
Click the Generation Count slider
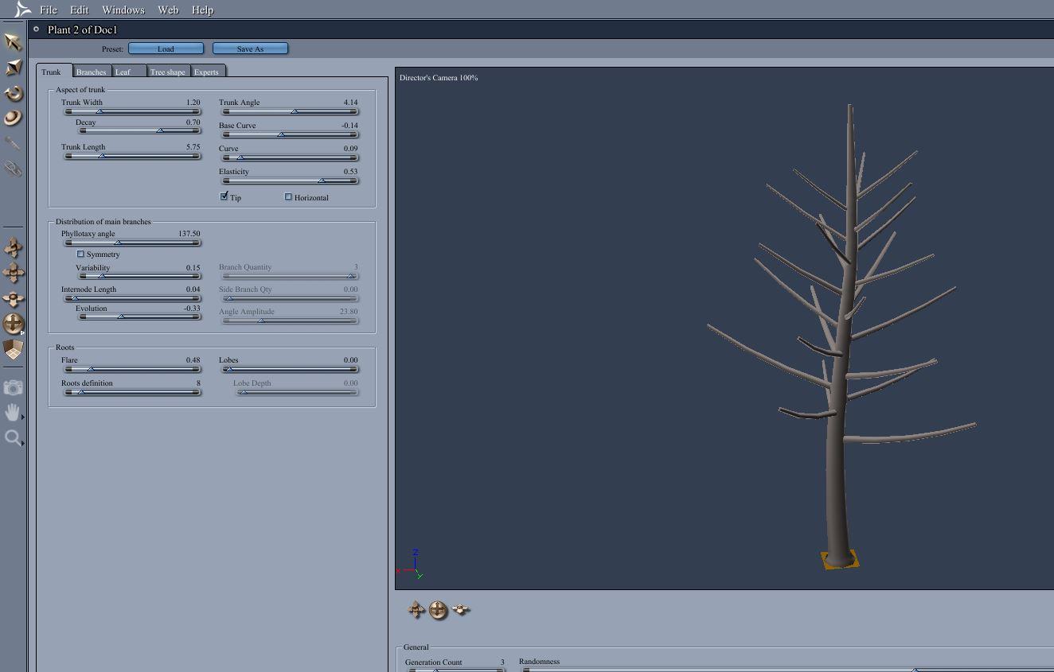click(456, 670)
